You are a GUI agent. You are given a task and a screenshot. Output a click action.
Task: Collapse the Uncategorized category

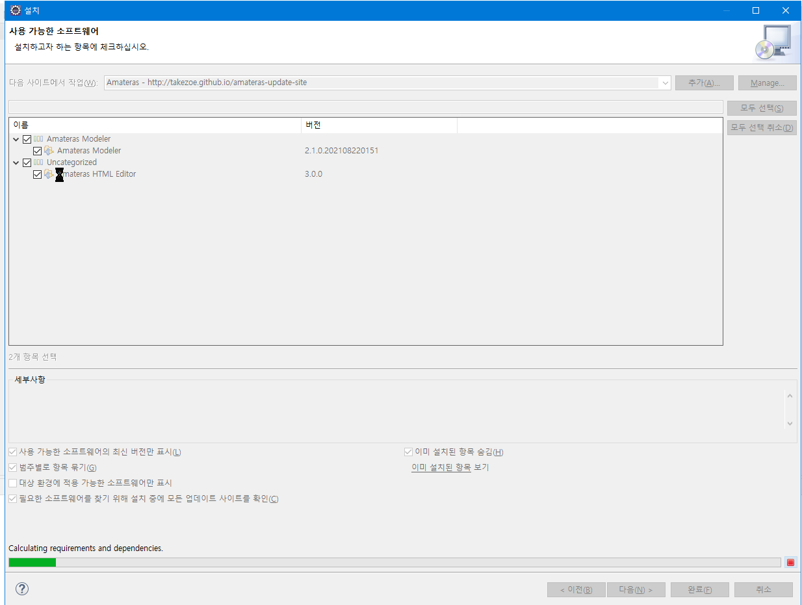[x=16, y=162]
